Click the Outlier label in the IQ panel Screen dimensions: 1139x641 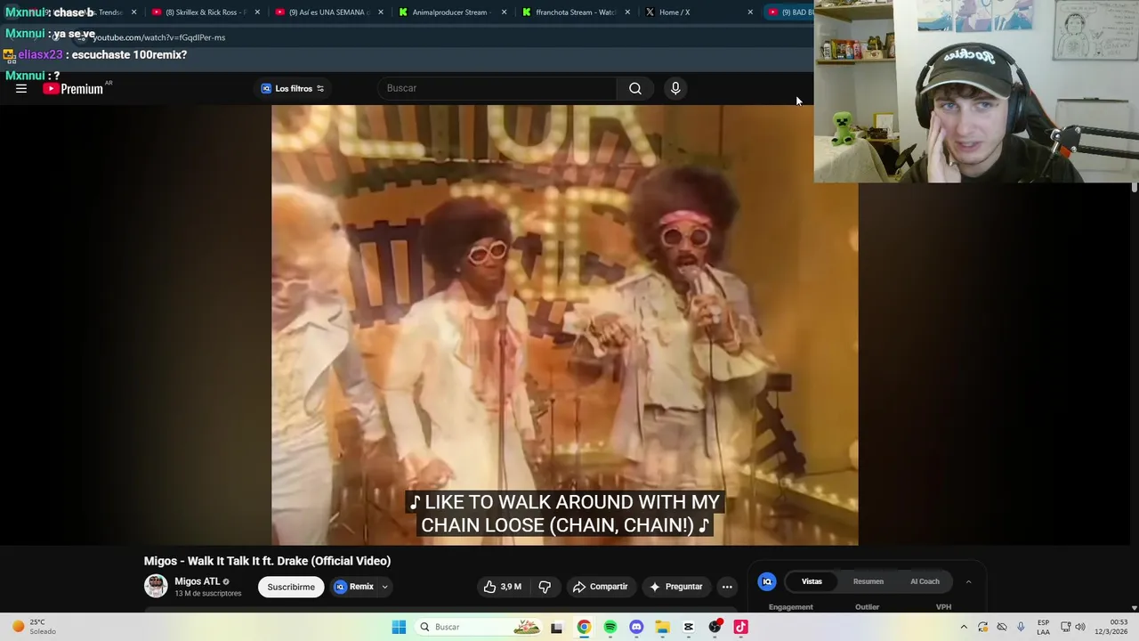[867, 607]
